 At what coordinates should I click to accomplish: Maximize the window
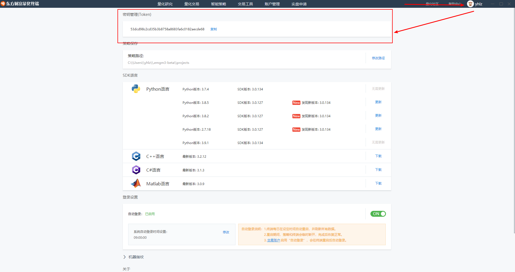click(x=501, y=4)
